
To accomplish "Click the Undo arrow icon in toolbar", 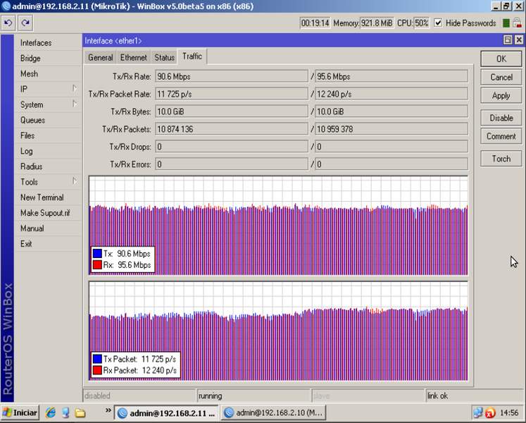I will coord(8,23).
